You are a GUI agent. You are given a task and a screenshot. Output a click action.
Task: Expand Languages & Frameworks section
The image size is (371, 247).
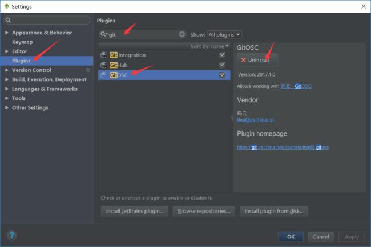click(x=7, y=89)
